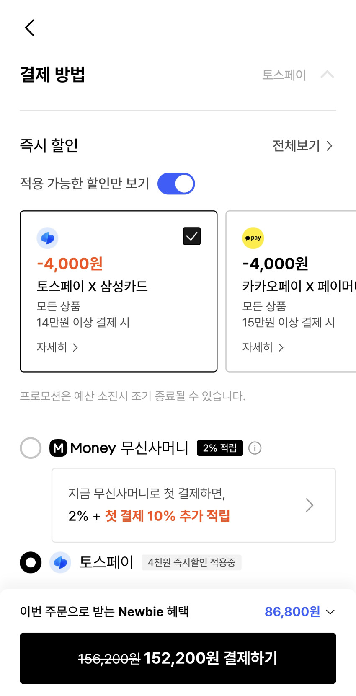356x696 pixels.
Task: Click the Kakao Pay logo icon
Action: (253, 238)
